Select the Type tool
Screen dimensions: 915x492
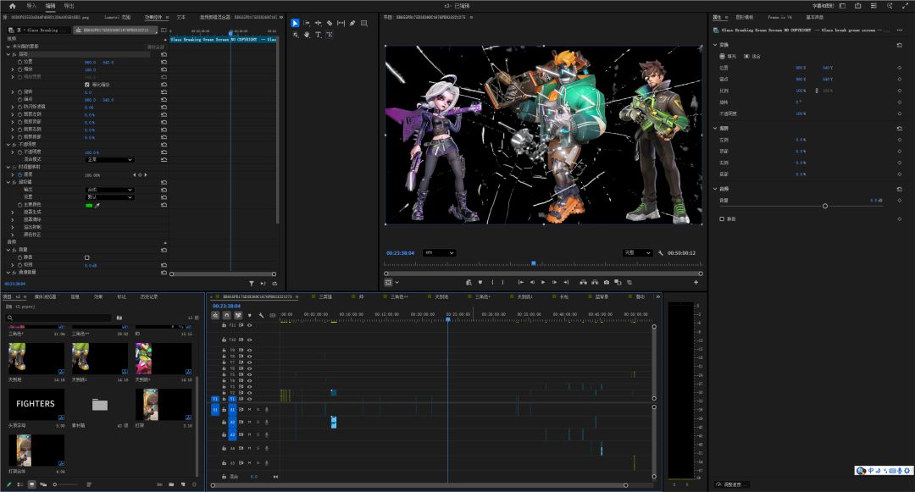tap(318, 35)
